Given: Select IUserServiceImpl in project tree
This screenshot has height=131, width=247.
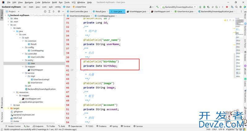Looking at the screenshot, I should click(x=40, y=80).
